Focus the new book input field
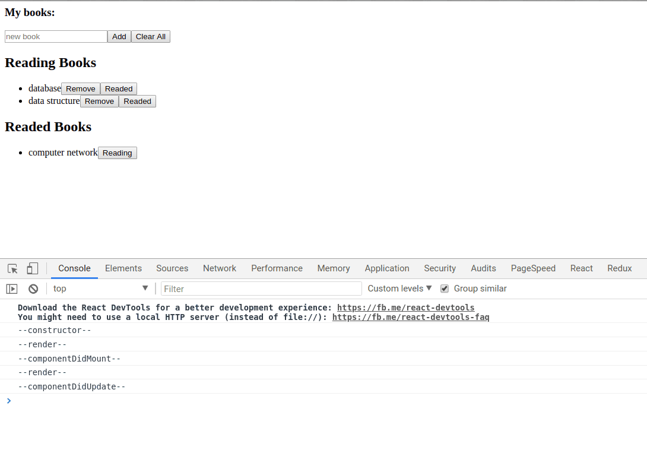 (x=56, y=37)
